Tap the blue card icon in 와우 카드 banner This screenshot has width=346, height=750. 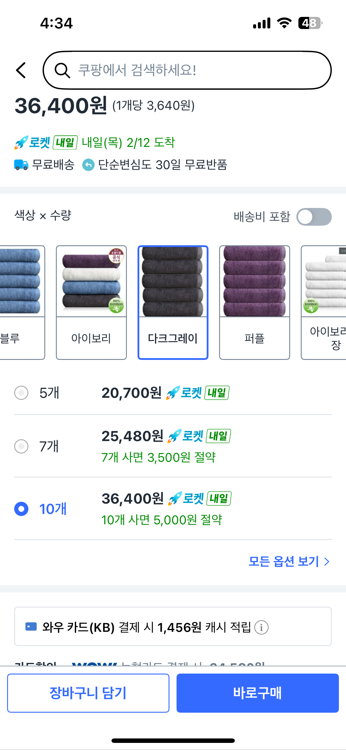click(x=31, y=626)
